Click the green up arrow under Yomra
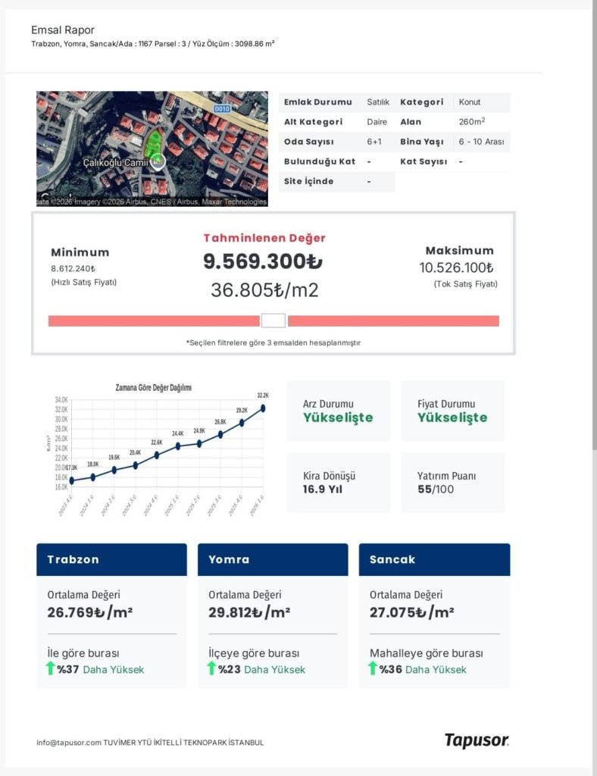 tap(212, 668)
